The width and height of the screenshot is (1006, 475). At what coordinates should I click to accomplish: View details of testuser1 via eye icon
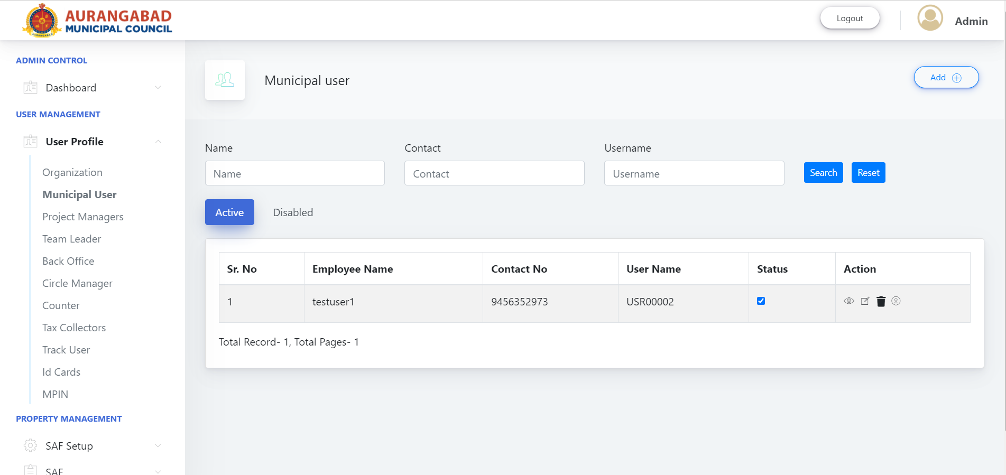pyautogui.click(x=849, y=301)
